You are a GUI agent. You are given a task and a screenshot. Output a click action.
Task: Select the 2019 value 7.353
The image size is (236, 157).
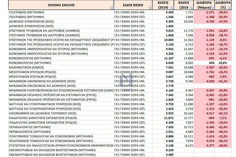[163, 127]
